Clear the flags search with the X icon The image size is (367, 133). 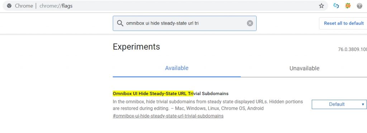click(x=250, y=23)
